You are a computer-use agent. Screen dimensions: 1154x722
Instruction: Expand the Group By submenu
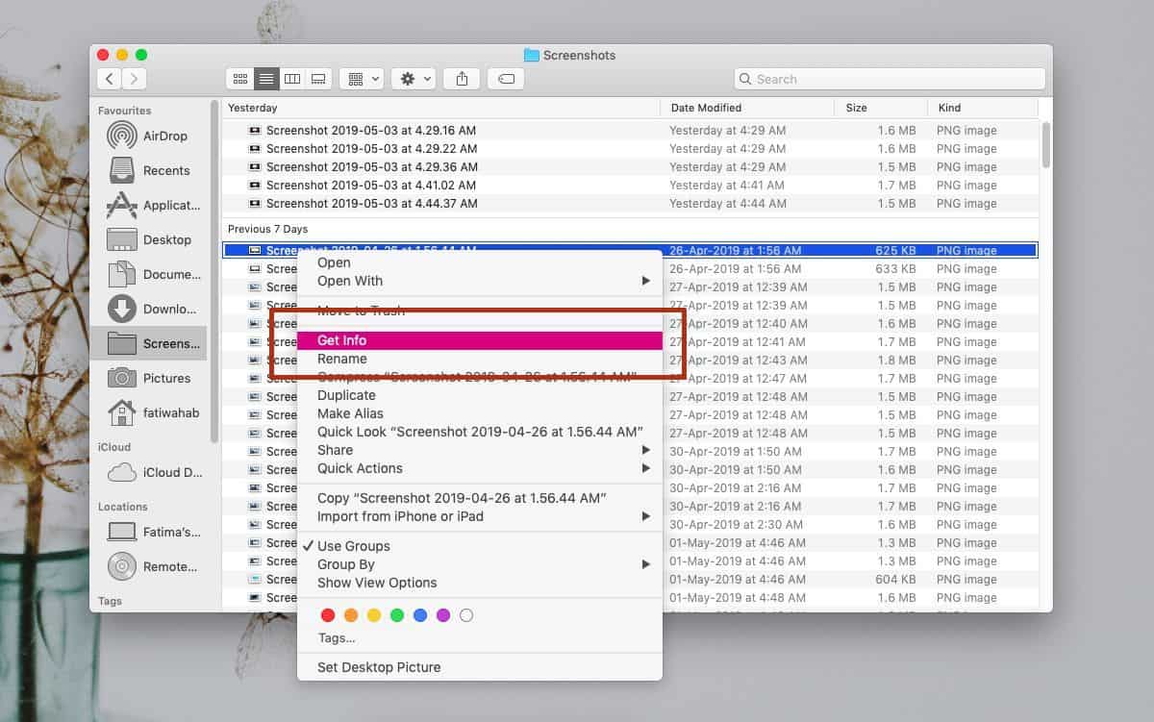pos(480,564)
